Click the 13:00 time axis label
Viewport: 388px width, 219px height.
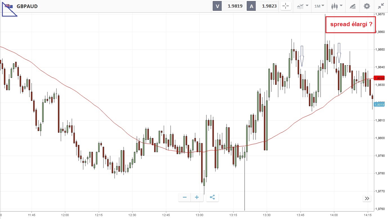point(199,216)
